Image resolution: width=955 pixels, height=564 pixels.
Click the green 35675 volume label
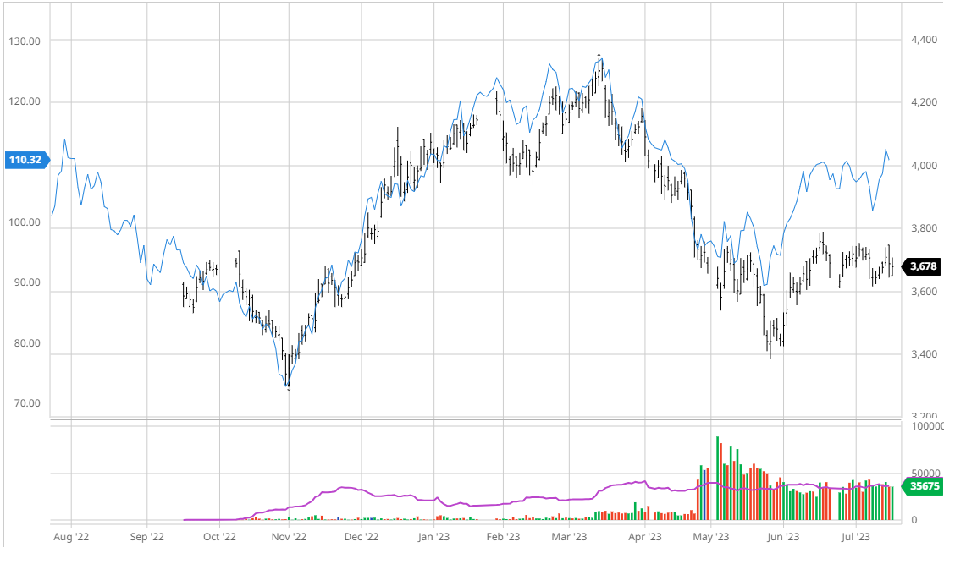click(x=924, y=486)
